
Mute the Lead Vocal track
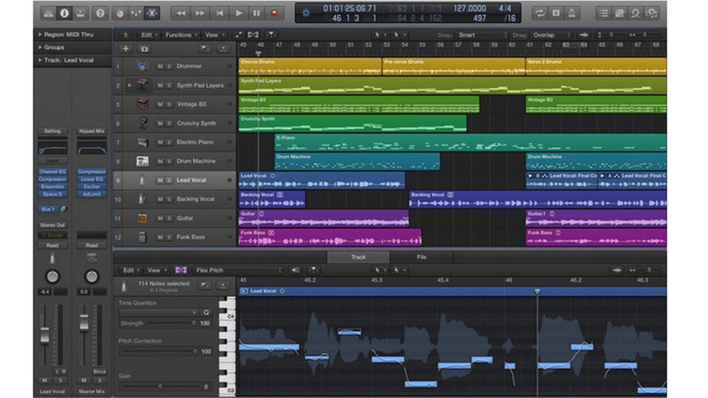point(160,180)
